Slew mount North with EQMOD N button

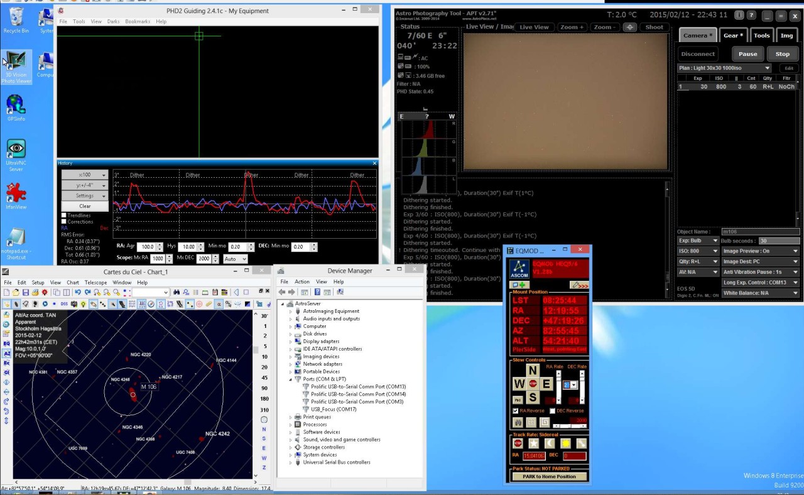point(533,370)
